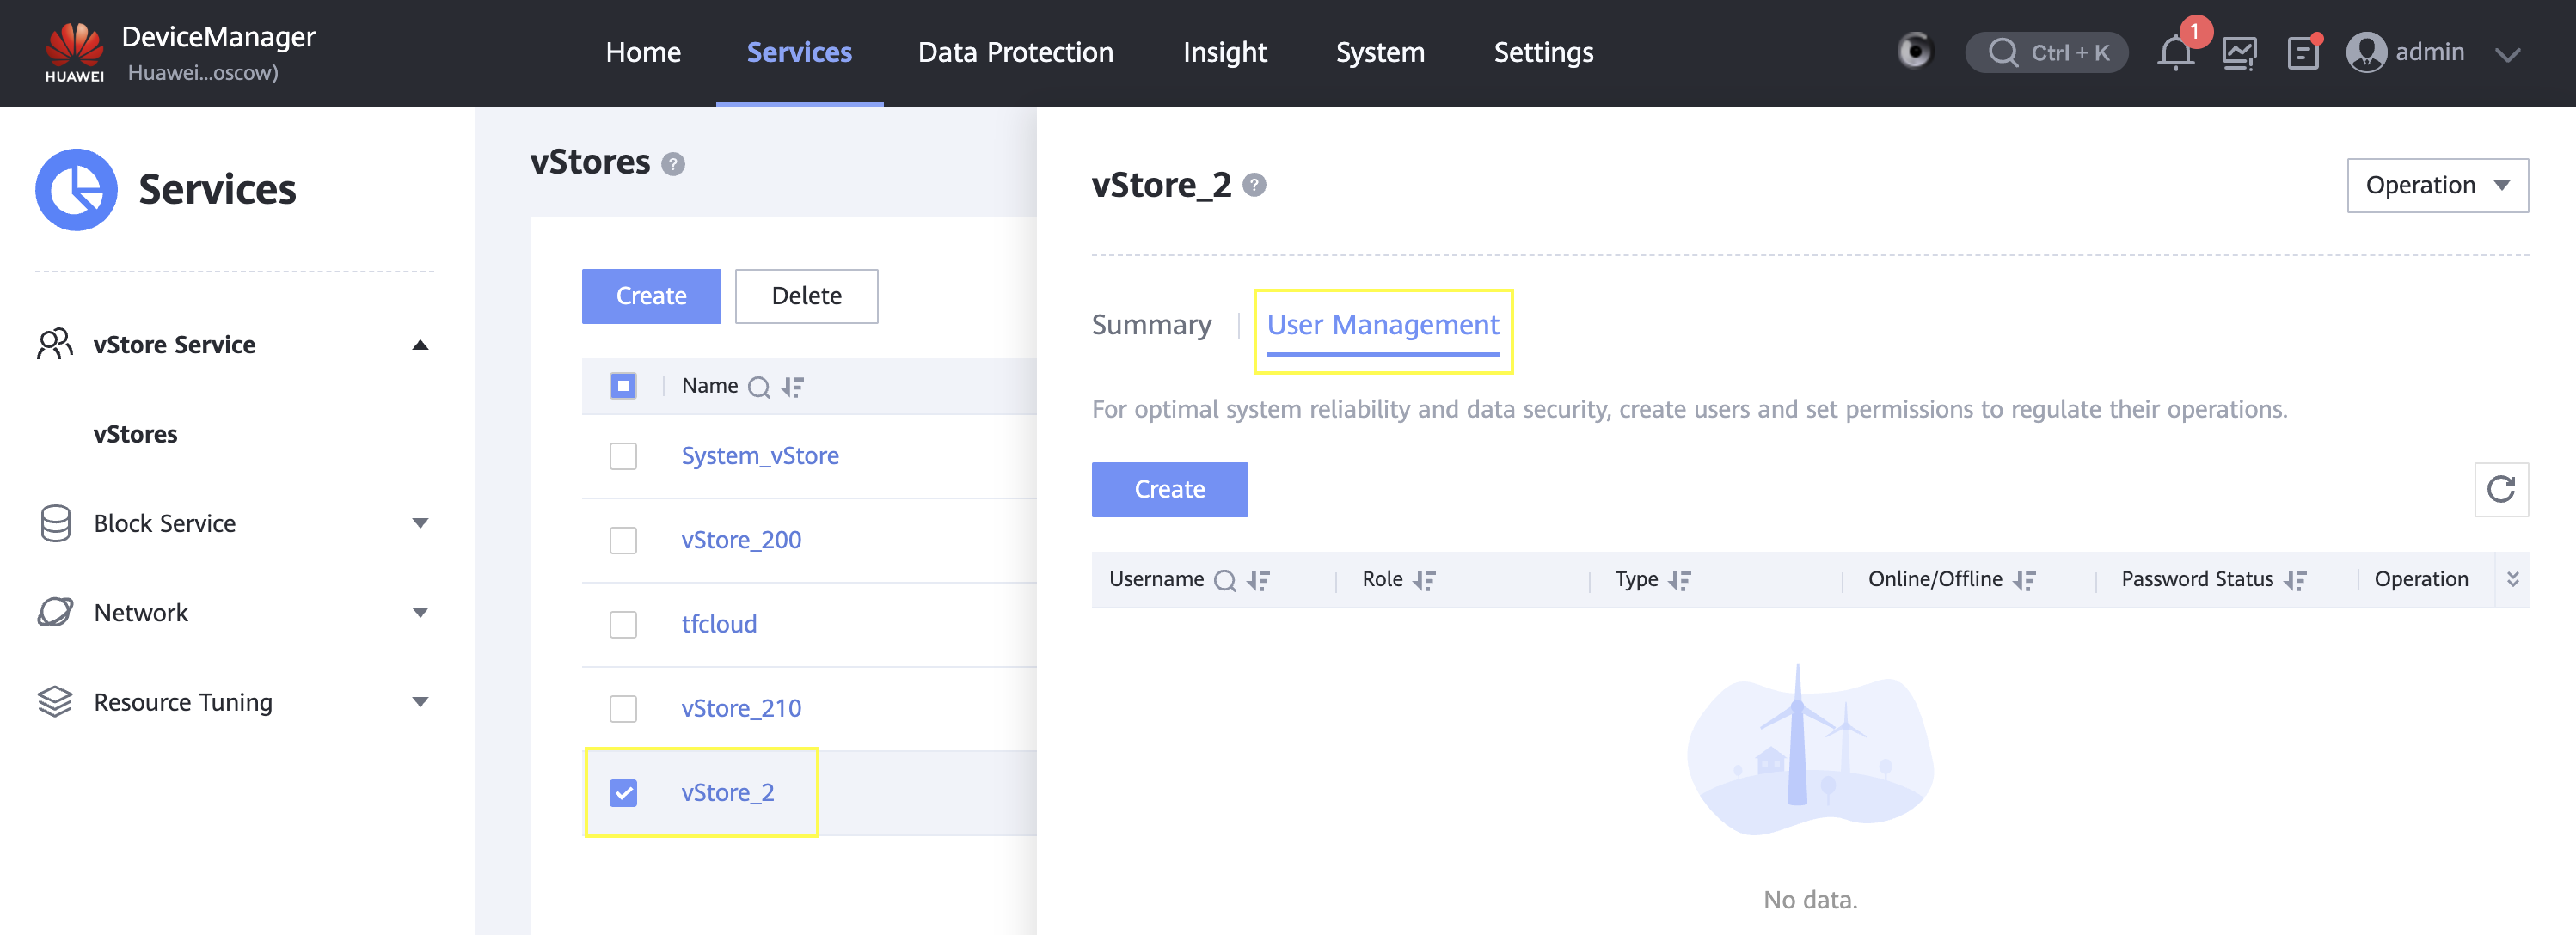Click the refresh icon above the user table
This screenshot has width=2576, height=935.
click(x=2500, y=489)
